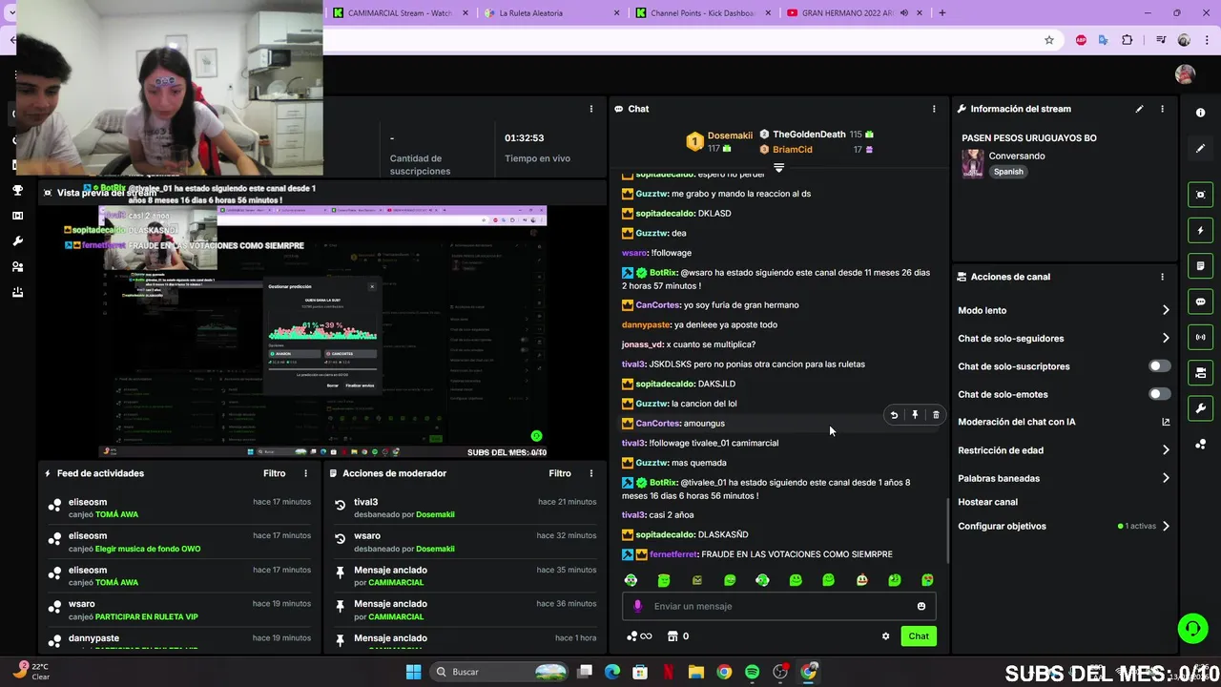Switch to La Ruleta Aleatoria tab

551,13
